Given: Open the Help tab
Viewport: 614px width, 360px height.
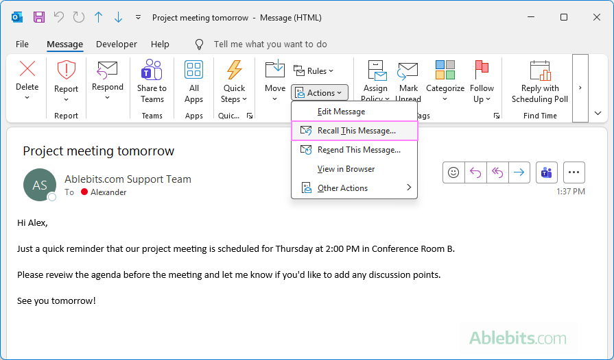Looking at the screenshot, I should (x=160, y=44).
